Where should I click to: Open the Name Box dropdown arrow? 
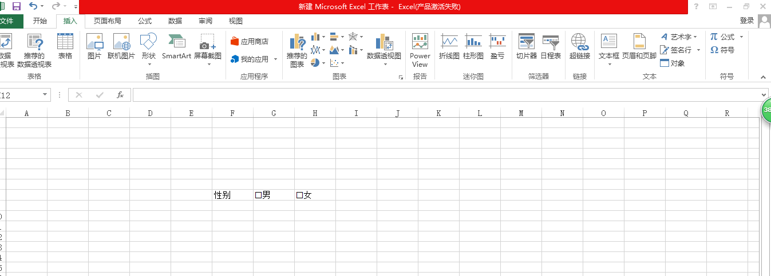pos(45,95)
